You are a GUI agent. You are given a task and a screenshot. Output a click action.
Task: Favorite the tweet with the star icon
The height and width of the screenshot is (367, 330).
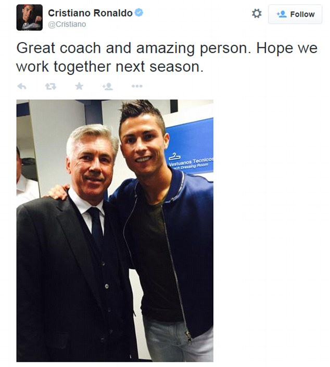(x=79, y=86)
